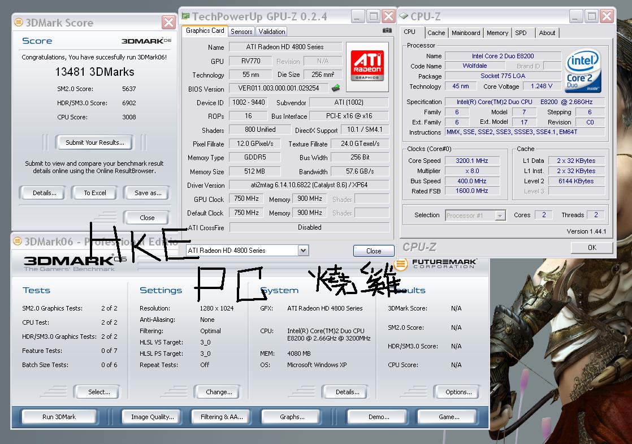
Task: Click the CPU-Z title bar icon
Action: tap(404, 16)
